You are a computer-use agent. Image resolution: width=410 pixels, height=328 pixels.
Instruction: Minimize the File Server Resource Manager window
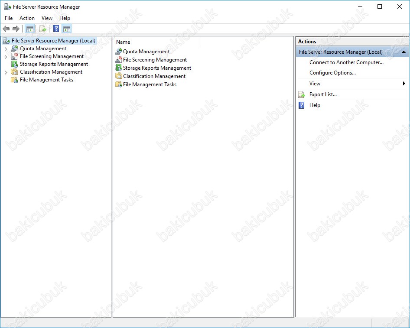tap(360, 7)
